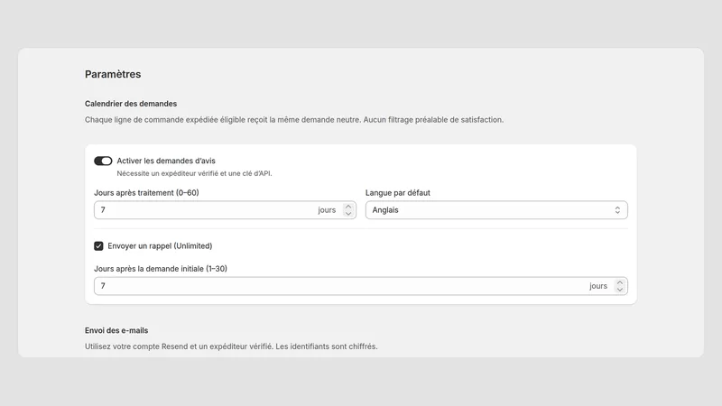
Task: Click the Paramètres heading
Action: click(113, 74)
